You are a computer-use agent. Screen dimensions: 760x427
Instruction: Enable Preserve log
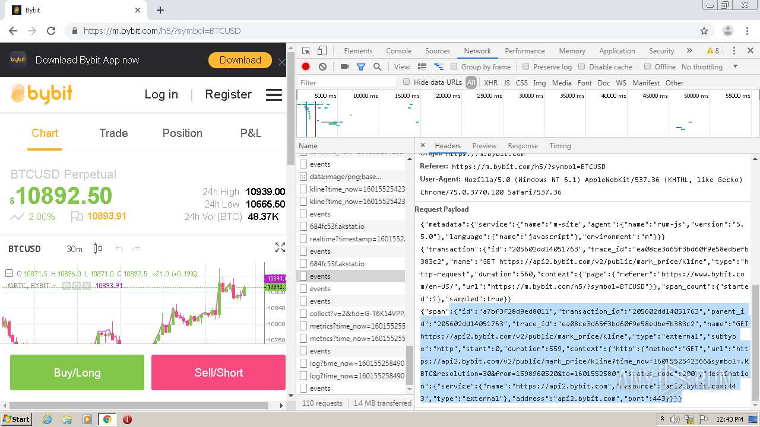(525, 66)
